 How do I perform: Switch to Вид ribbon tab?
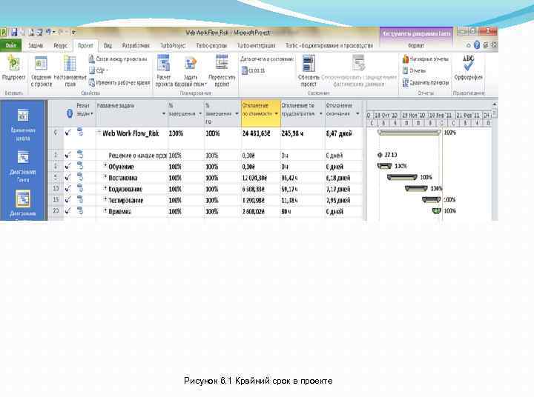108,45
